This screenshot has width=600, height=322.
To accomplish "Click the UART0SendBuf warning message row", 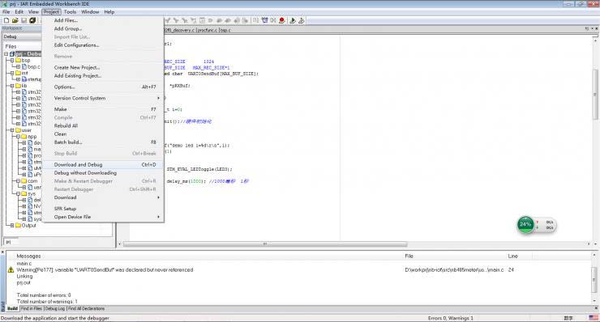I will (298, 269).
